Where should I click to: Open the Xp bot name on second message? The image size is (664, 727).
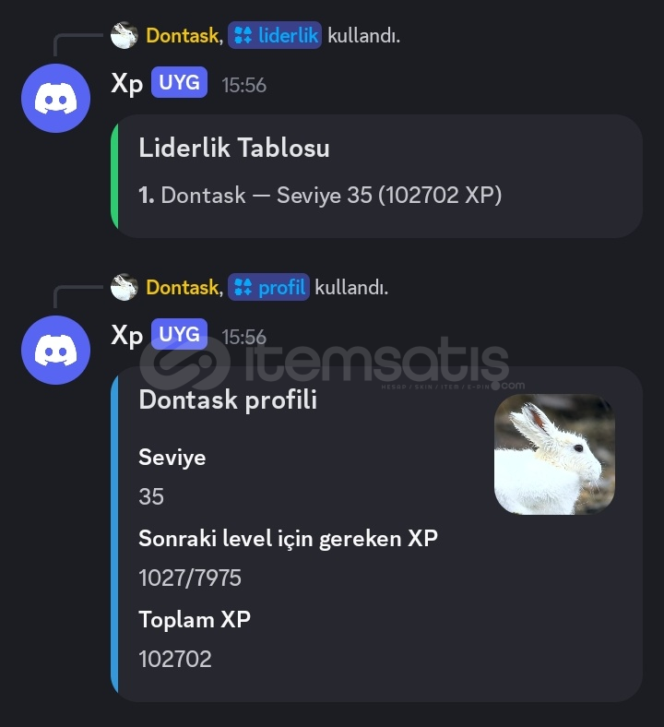pos(127,336)
